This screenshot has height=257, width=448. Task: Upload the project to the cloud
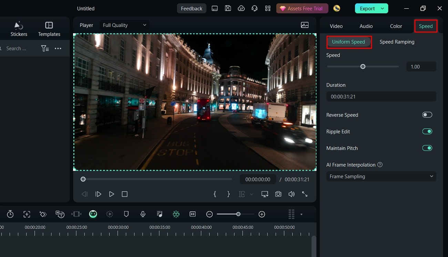click(241, 8)
